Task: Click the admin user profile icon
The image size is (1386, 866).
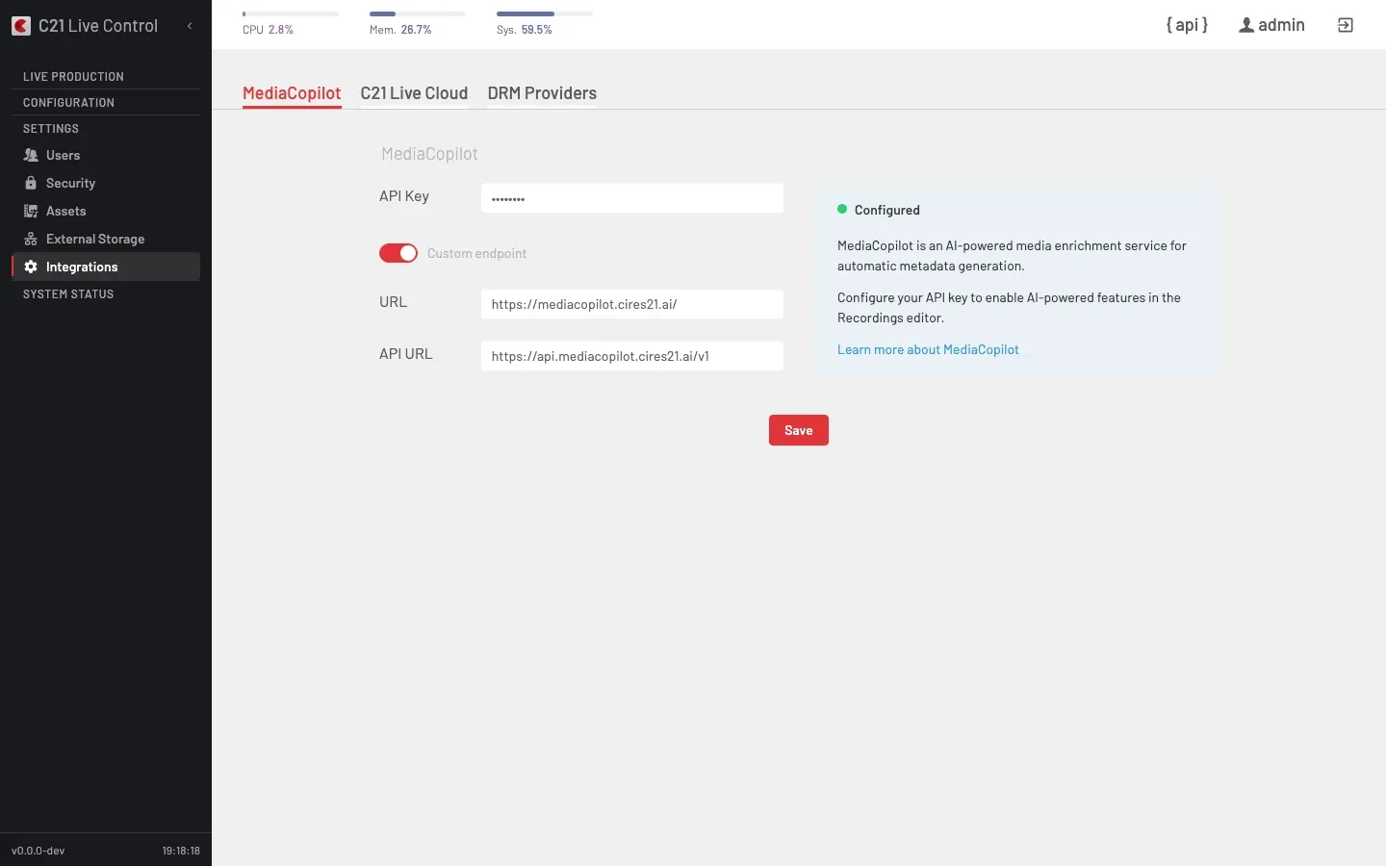Action: click(x=1246, y=25)
